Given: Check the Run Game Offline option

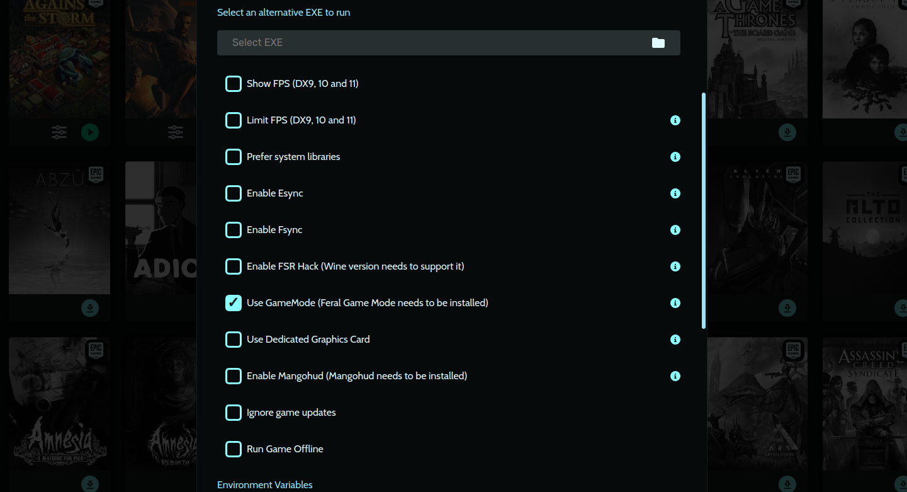Looking at the screenshot, I should click(x=234, y=449).
